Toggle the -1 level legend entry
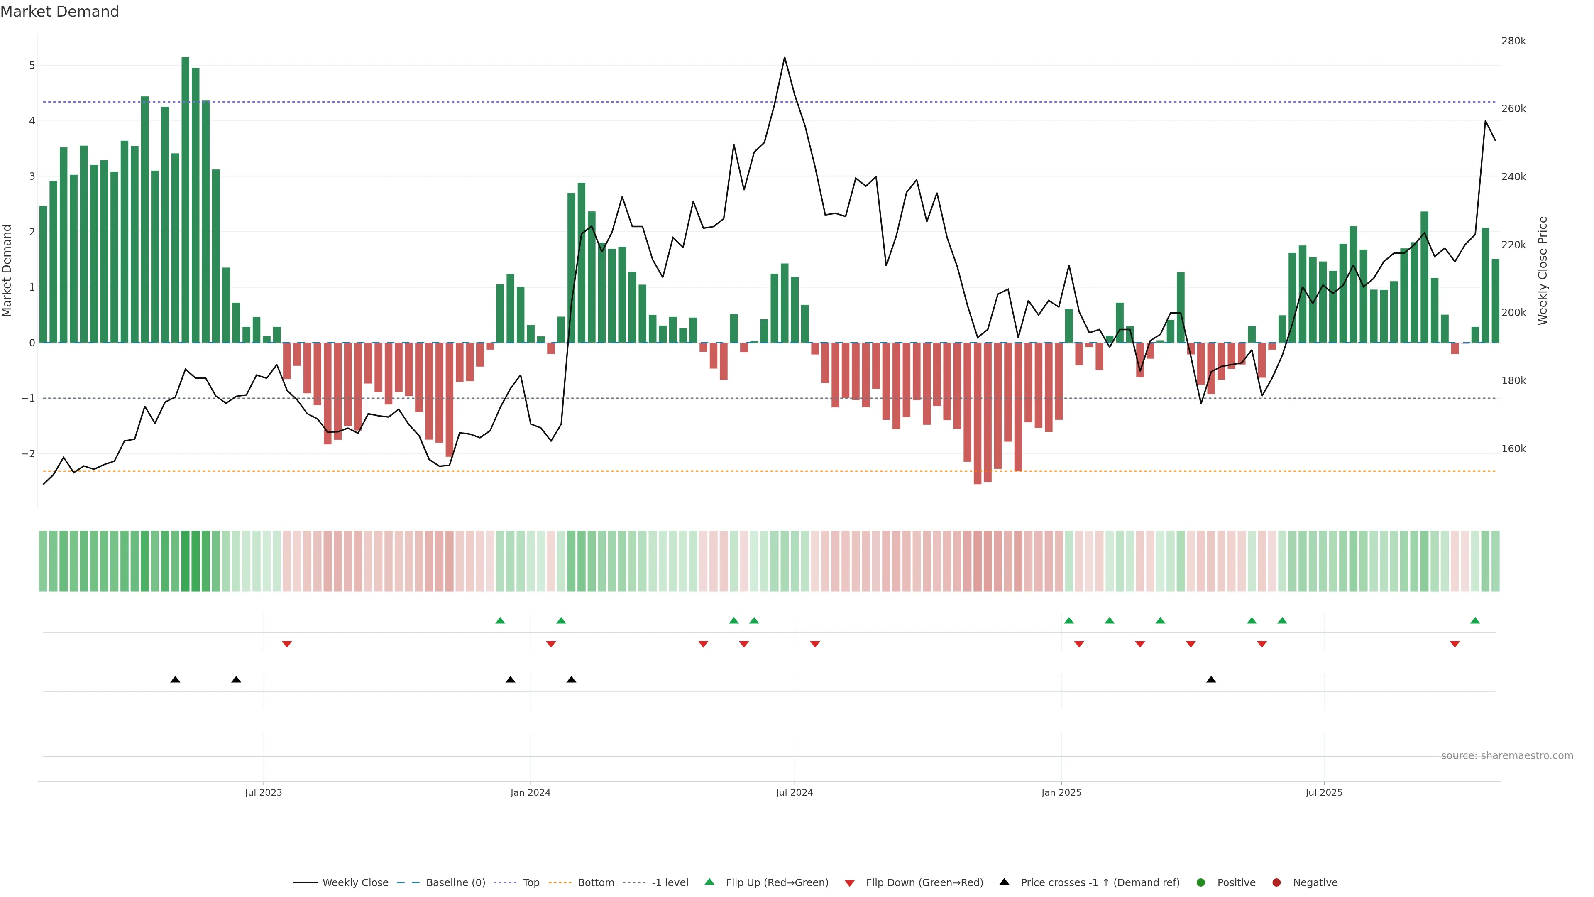Image resolution: width=1594 pixels, height=897 pixels. click(670, 883)
